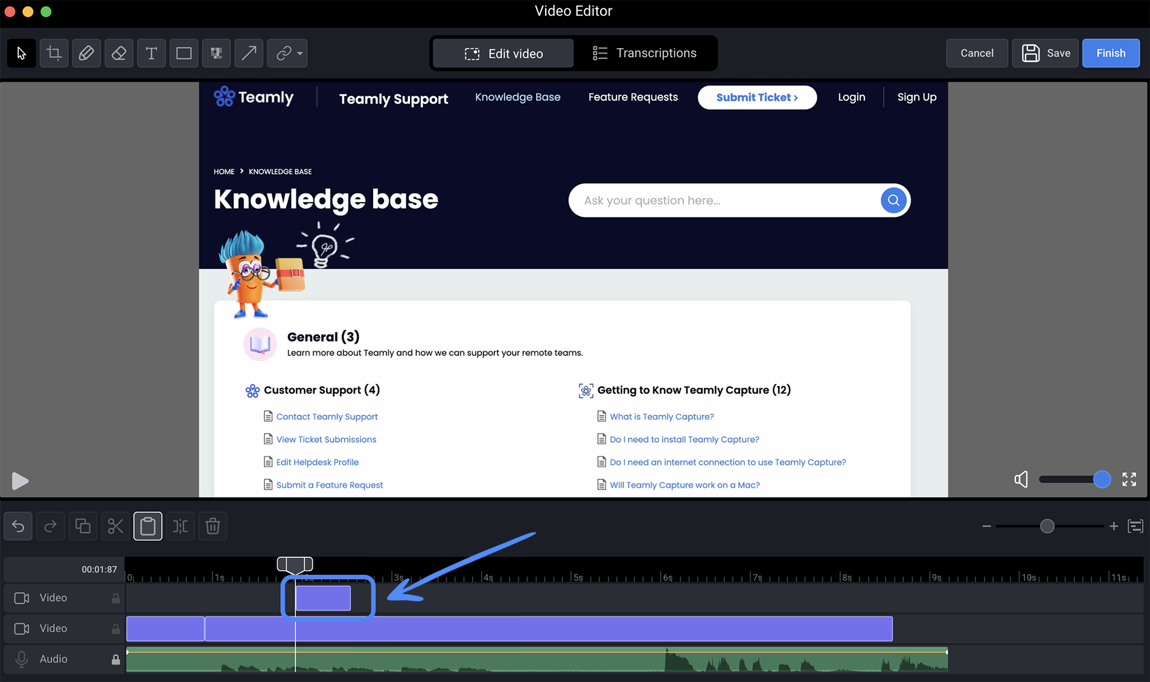The width and height of the screenshot is (1150, 682).
Task: Click the Finish button
Action: (1111, 53)
